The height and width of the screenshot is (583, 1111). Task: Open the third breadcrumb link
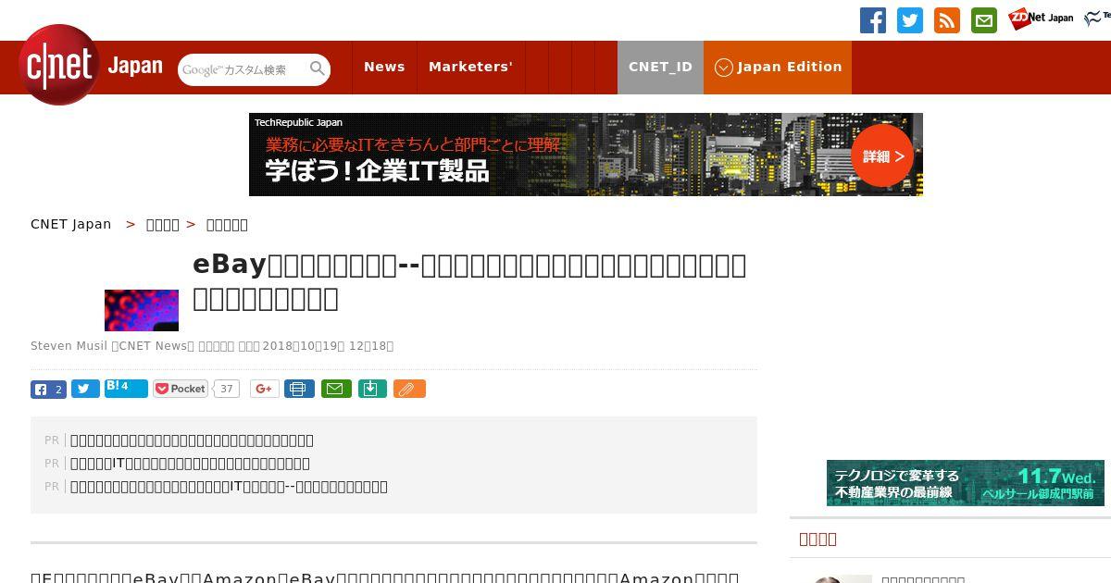click(x=227, y=225)
